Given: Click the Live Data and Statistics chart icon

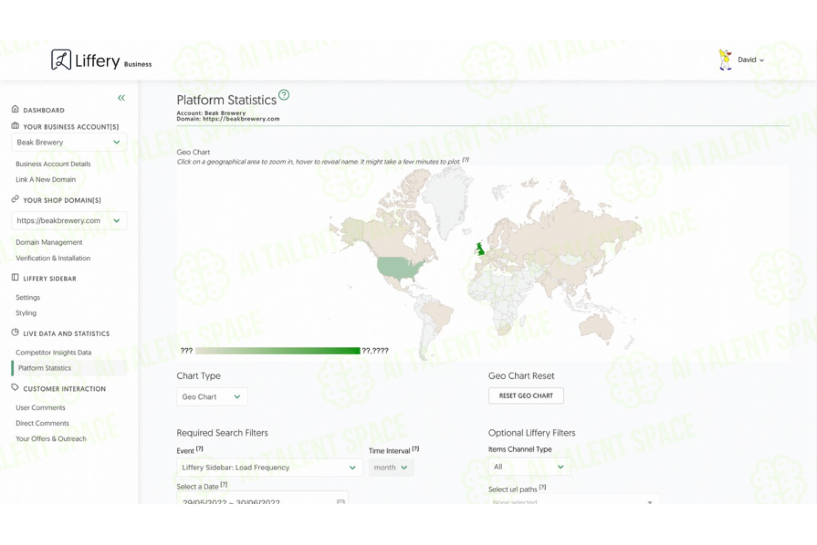Looking at the screenshot, I should pyautogui.click(x=15, y=332).
